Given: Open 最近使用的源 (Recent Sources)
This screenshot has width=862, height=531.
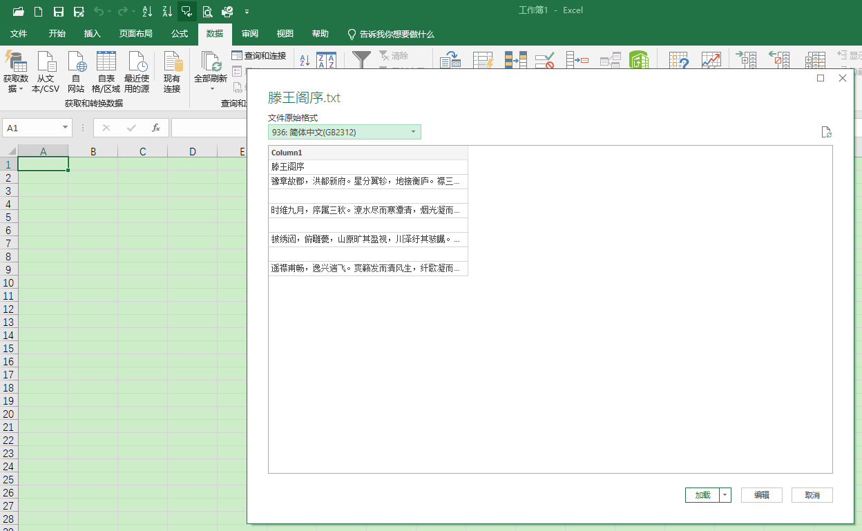Looking at the screenshot, I should (137, 72).
